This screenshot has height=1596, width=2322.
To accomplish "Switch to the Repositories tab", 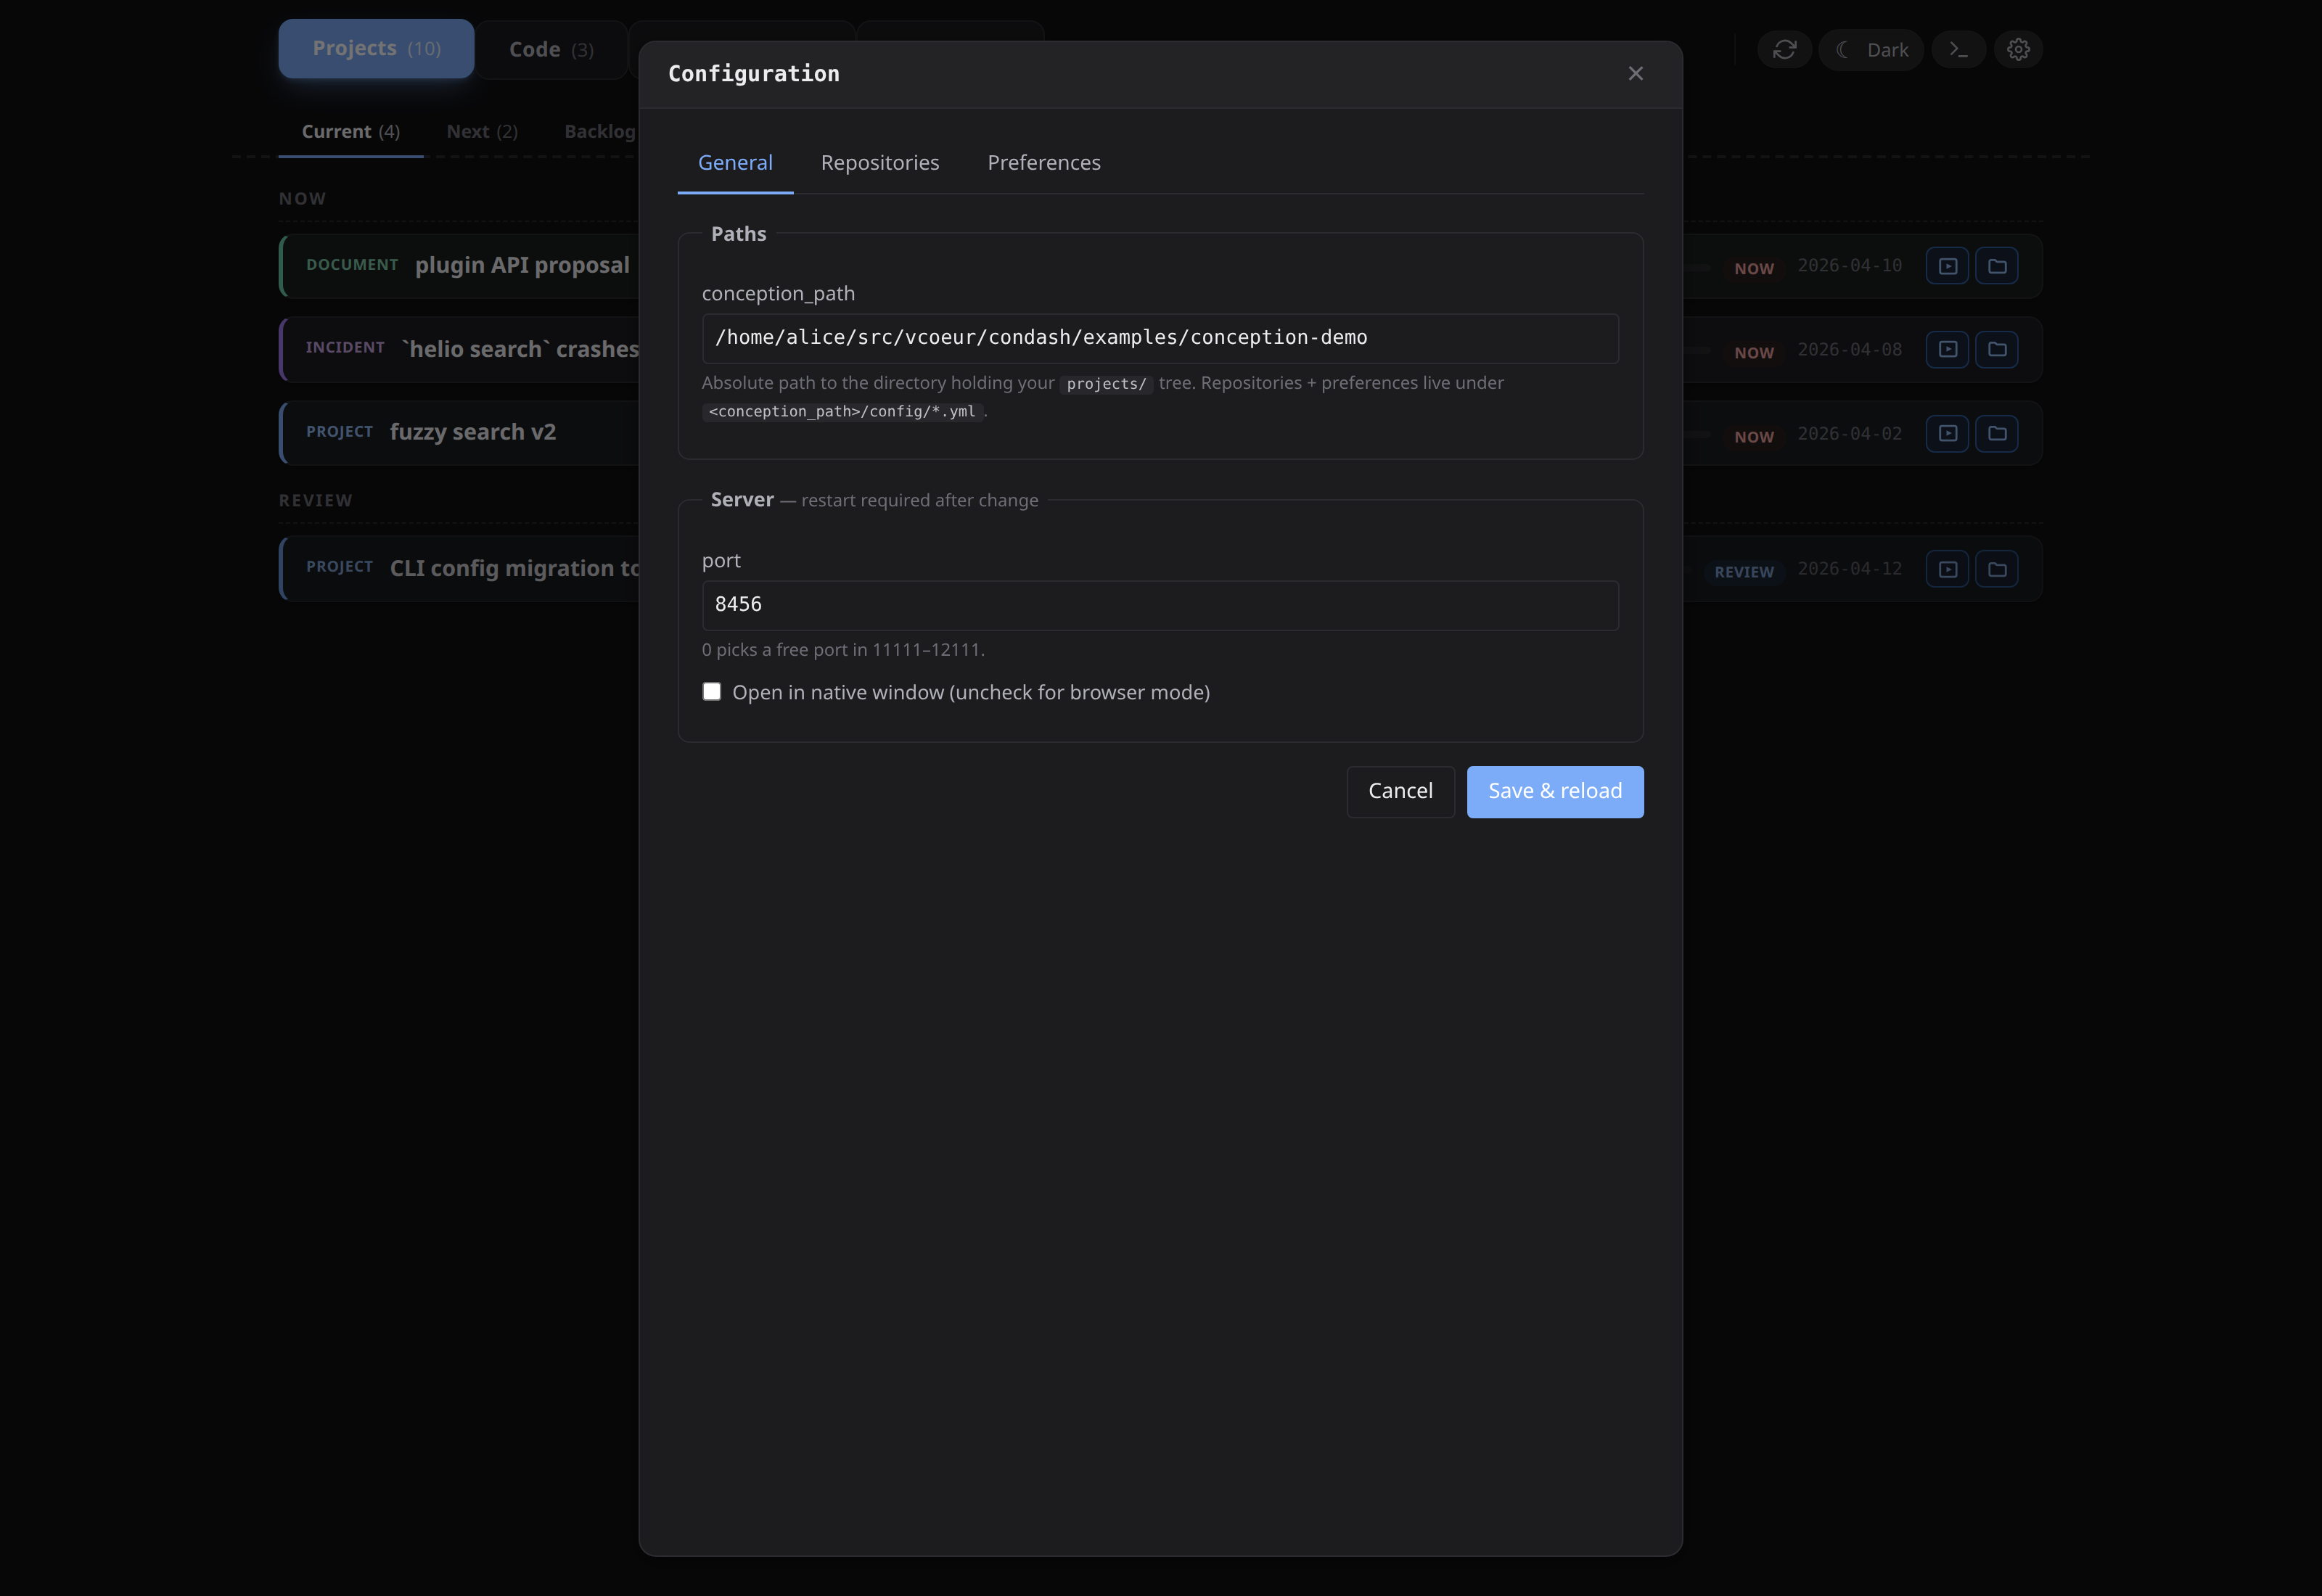I will point(880,162).
